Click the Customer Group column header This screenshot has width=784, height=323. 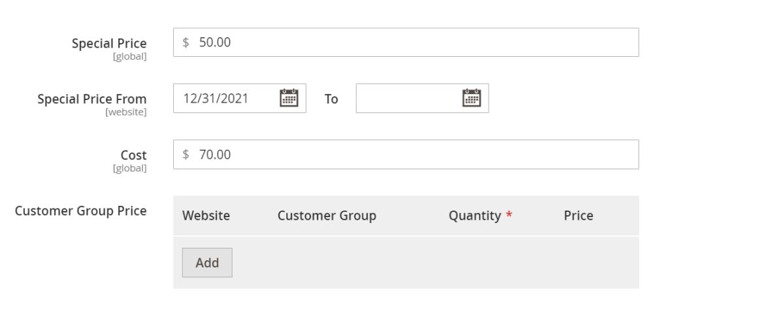(x=327, y=216)
